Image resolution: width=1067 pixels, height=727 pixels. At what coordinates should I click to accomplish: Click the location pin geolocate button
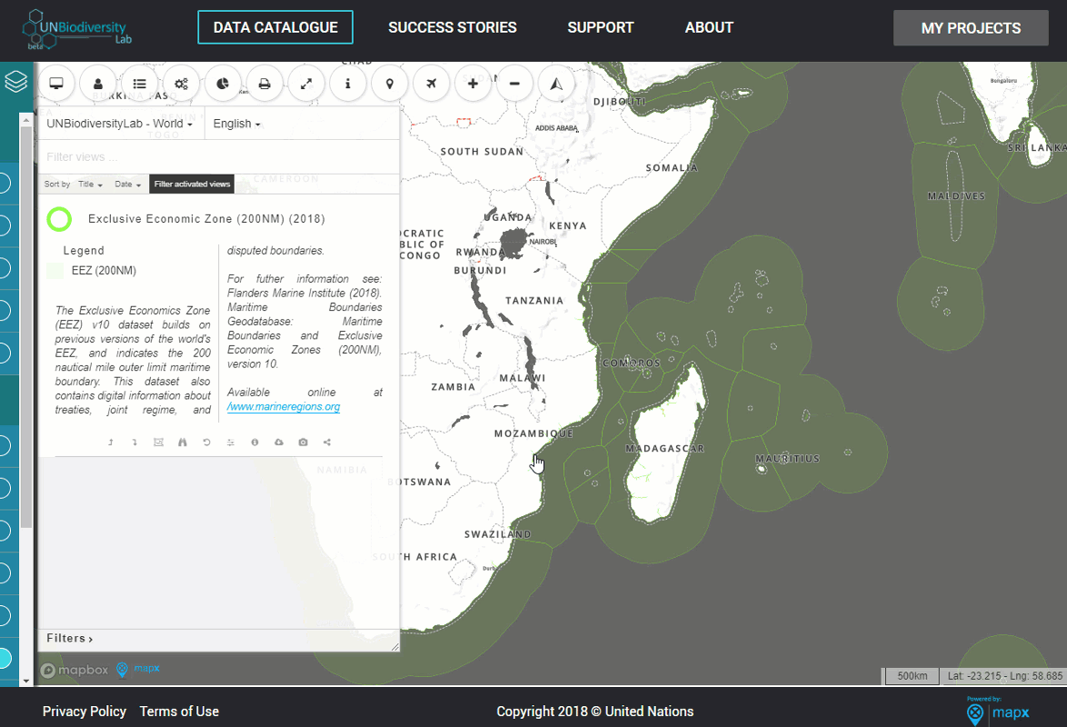(389, 84)
